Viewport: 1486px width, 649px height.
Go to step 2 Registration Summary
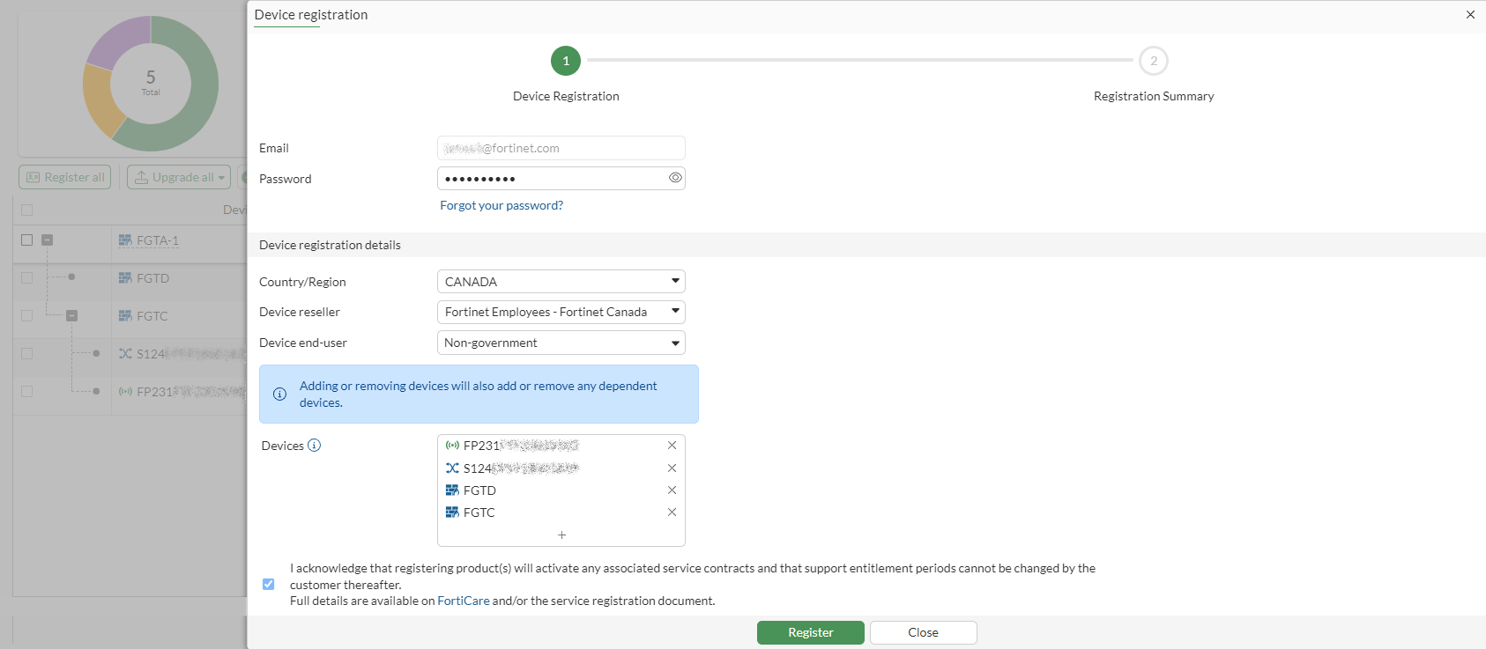(1153, 61)
